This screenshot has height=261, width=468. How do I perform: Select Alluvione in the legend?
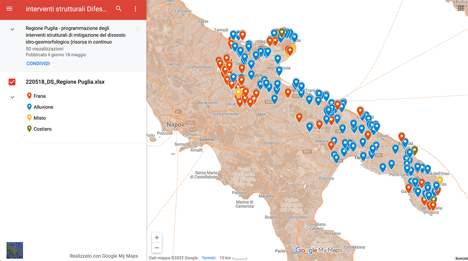[43, 107]
